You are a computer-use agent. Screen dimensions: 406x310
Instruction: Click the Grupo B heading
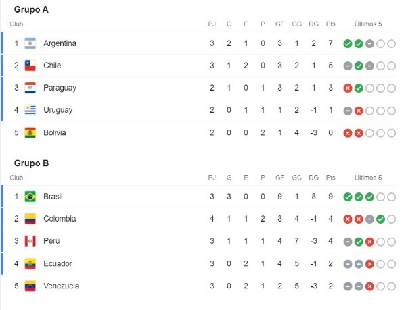(31, 163)
